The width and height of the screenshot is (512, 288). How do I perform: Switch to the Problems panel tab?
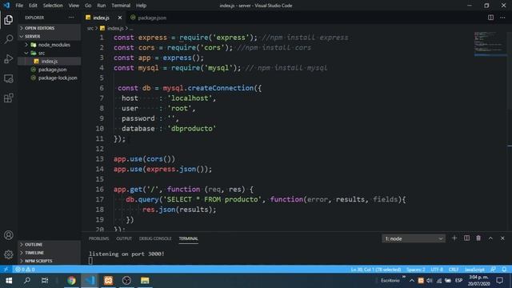(x=98, y=238)
